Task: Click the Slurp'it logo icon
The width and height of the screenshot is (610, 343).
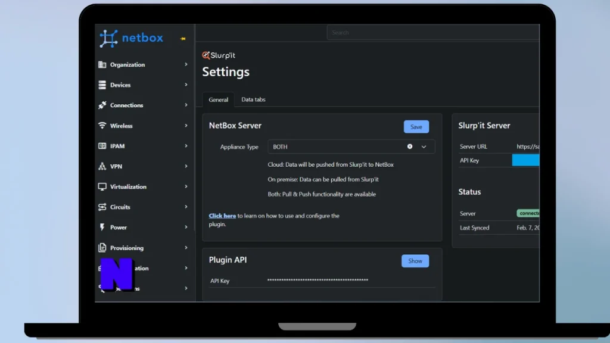Action: (206, 55)
